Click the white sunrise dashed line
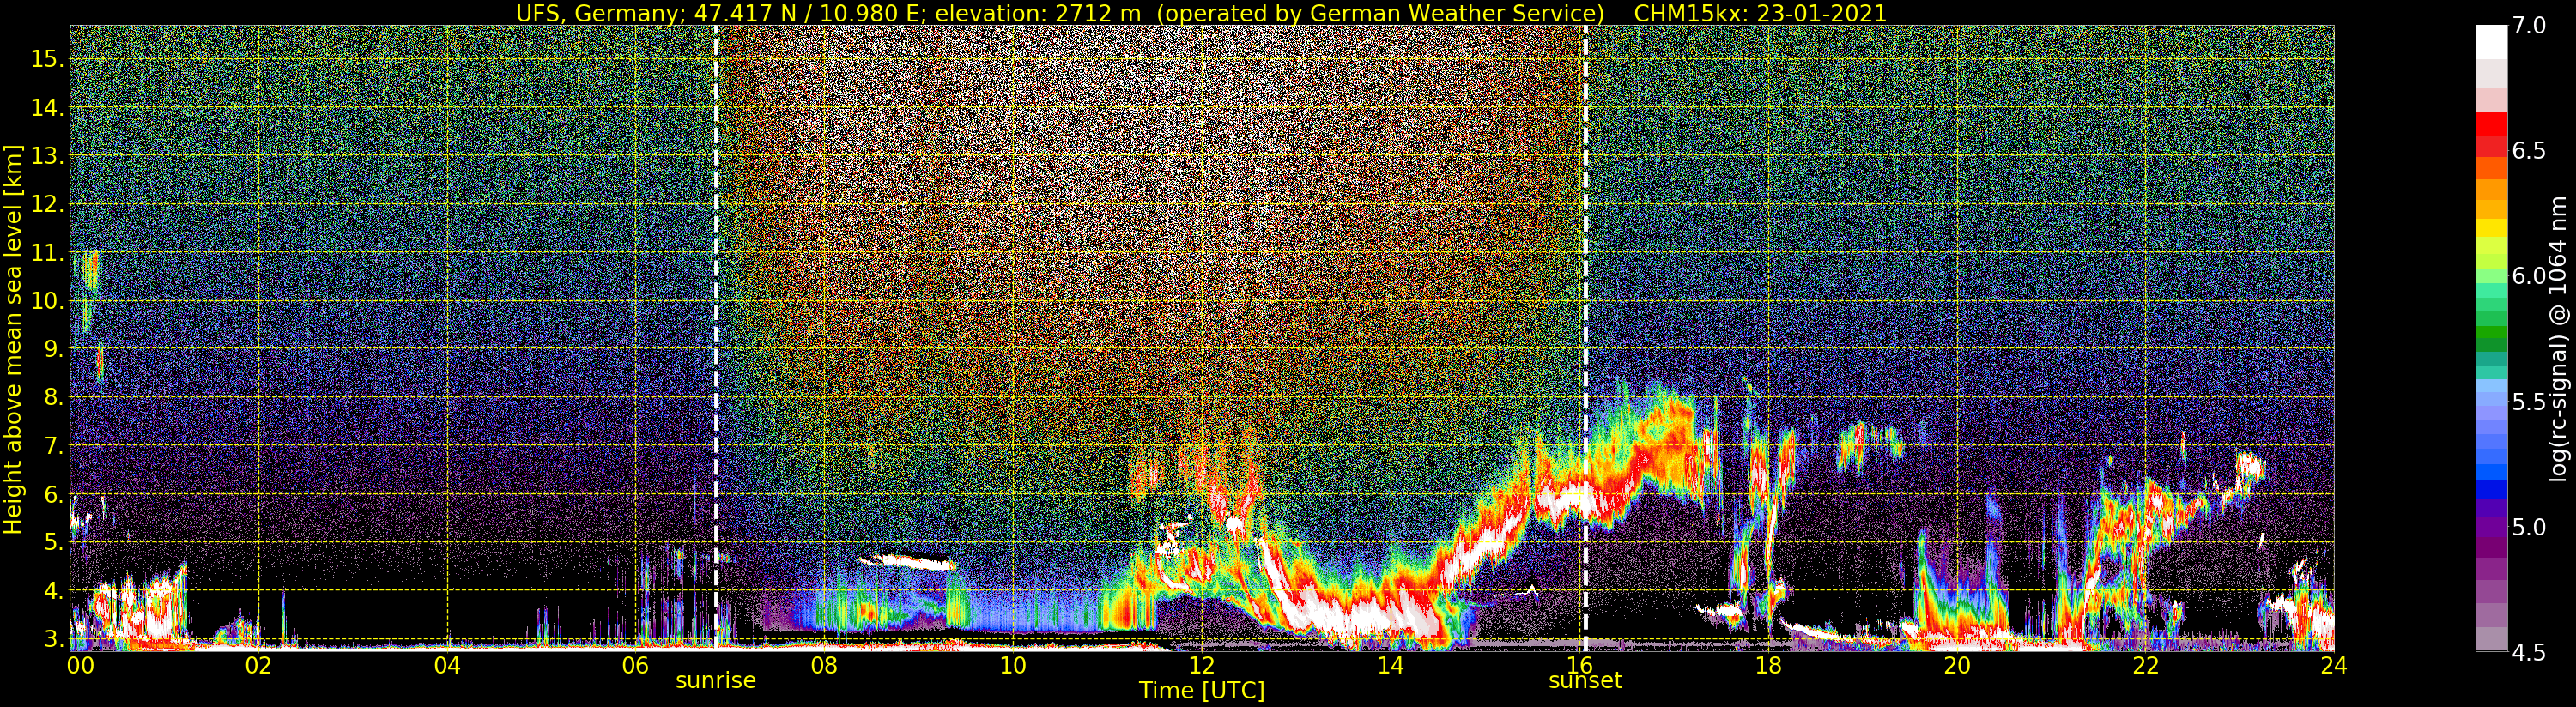The image size is (2576, 707). click(x=717, y=338)
